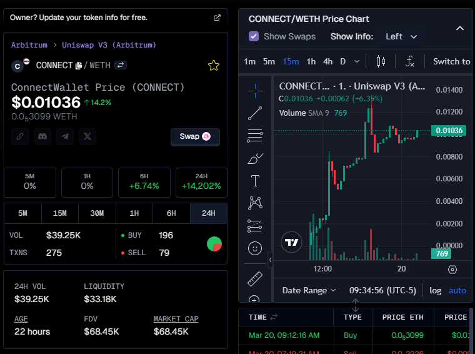The width and height of the screenshot is (475, 354).
Task: Select the trend line drawing tool
Action: pos(255,113)
